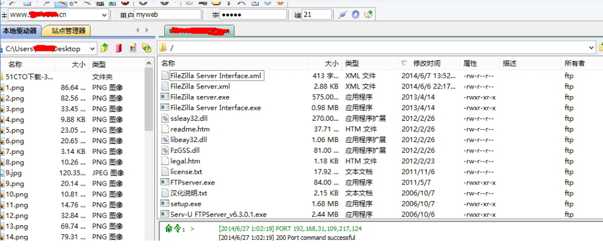Click the username field containing myweb

click(168, 15)
